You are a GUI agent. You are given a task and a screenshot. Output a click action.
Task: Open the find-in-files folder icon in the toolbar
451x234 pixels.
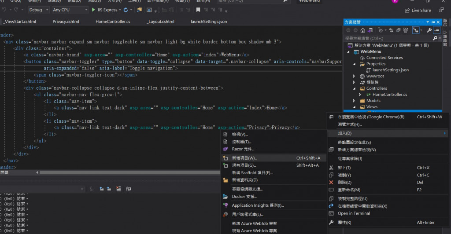click(139, 10)
